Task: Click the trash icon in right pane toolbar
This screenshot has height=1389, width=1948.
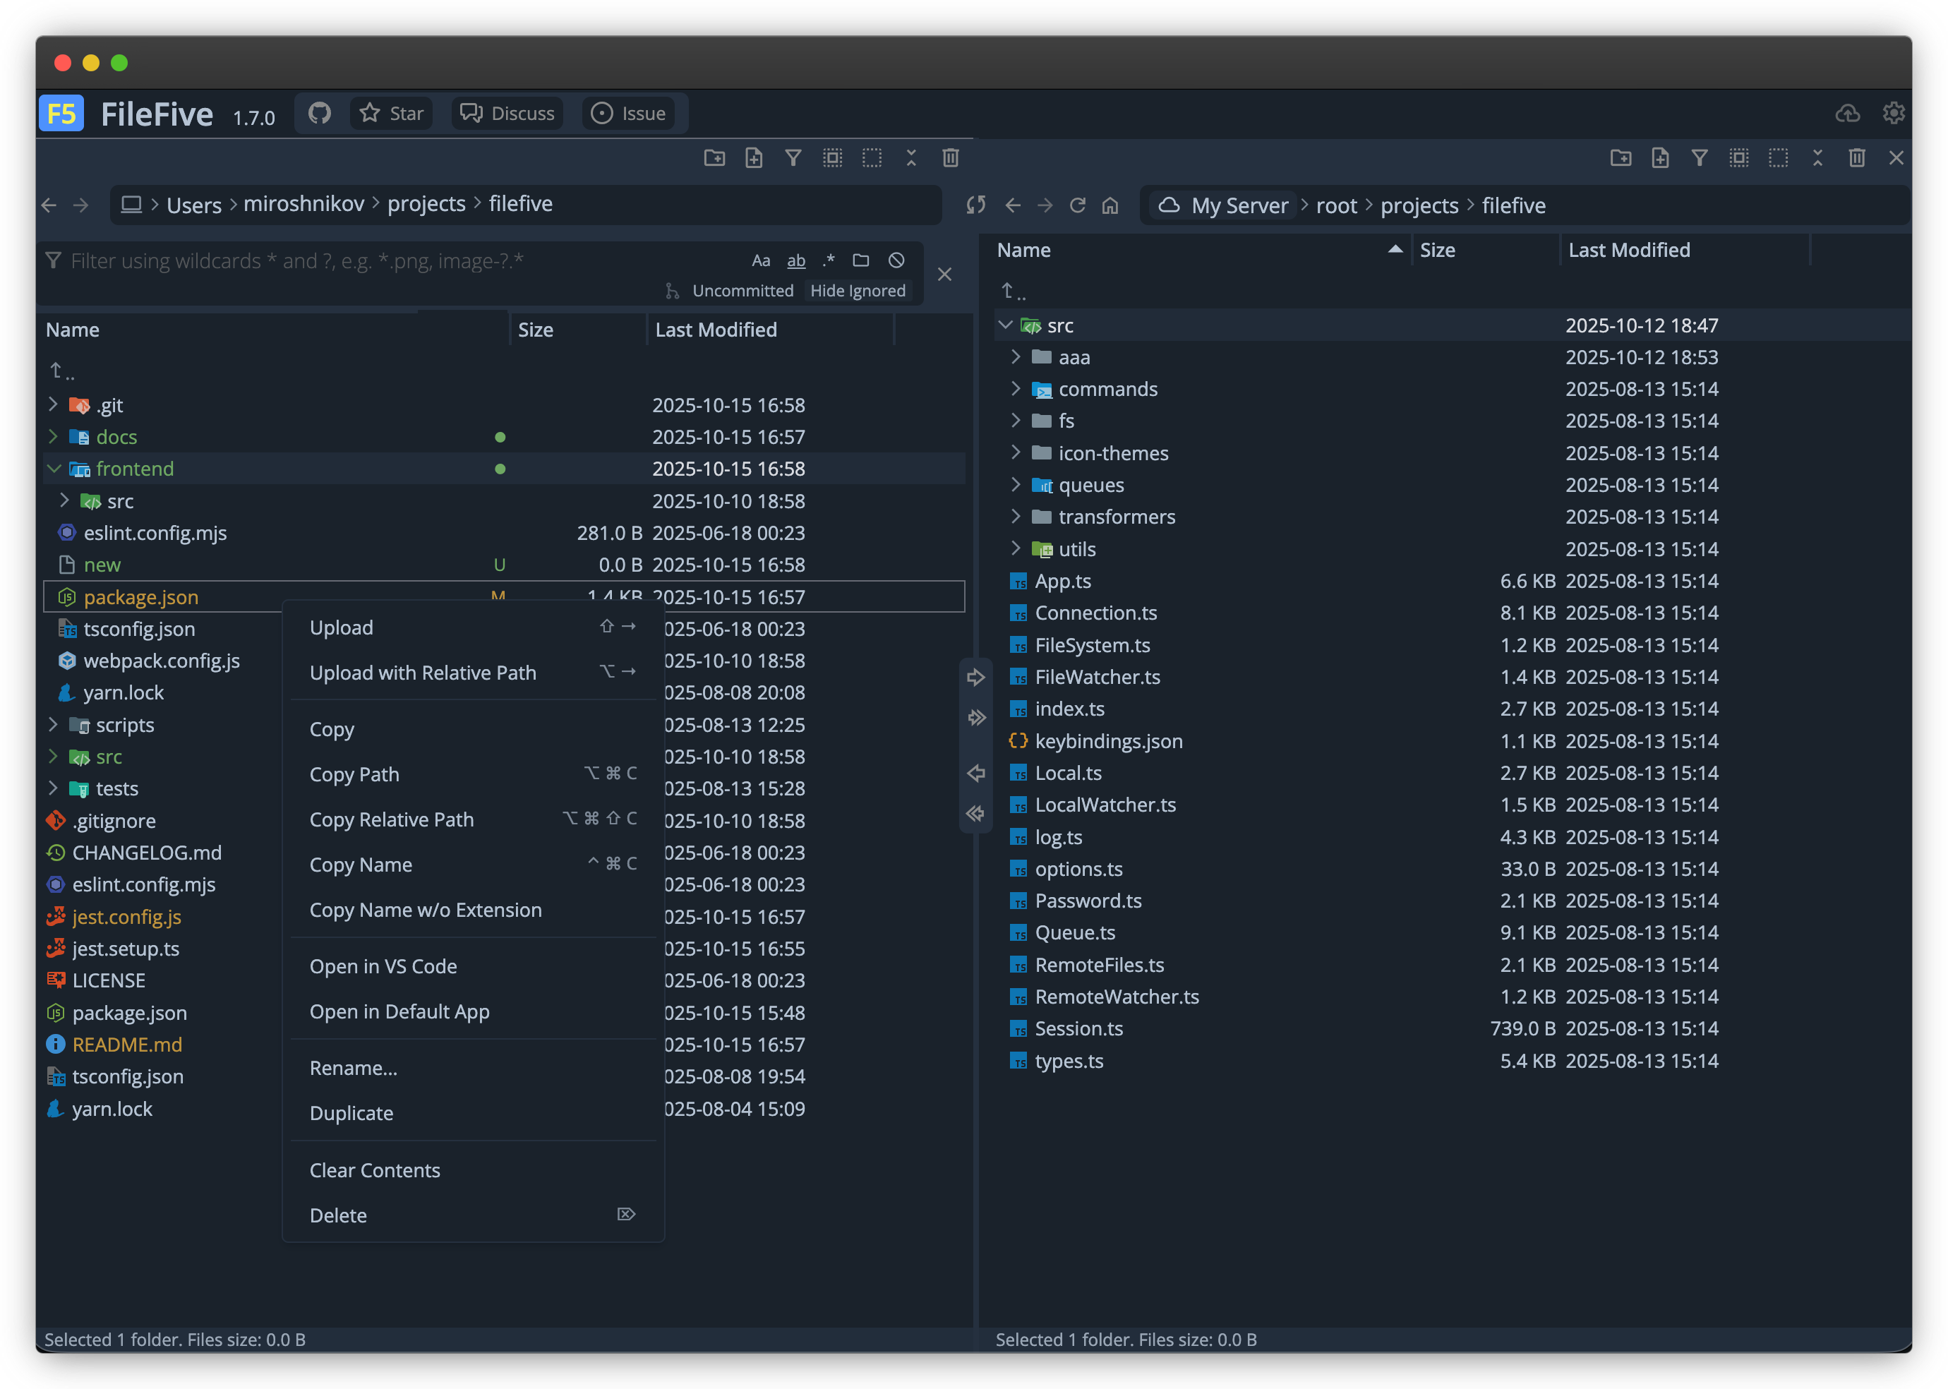Action: 1856,157
